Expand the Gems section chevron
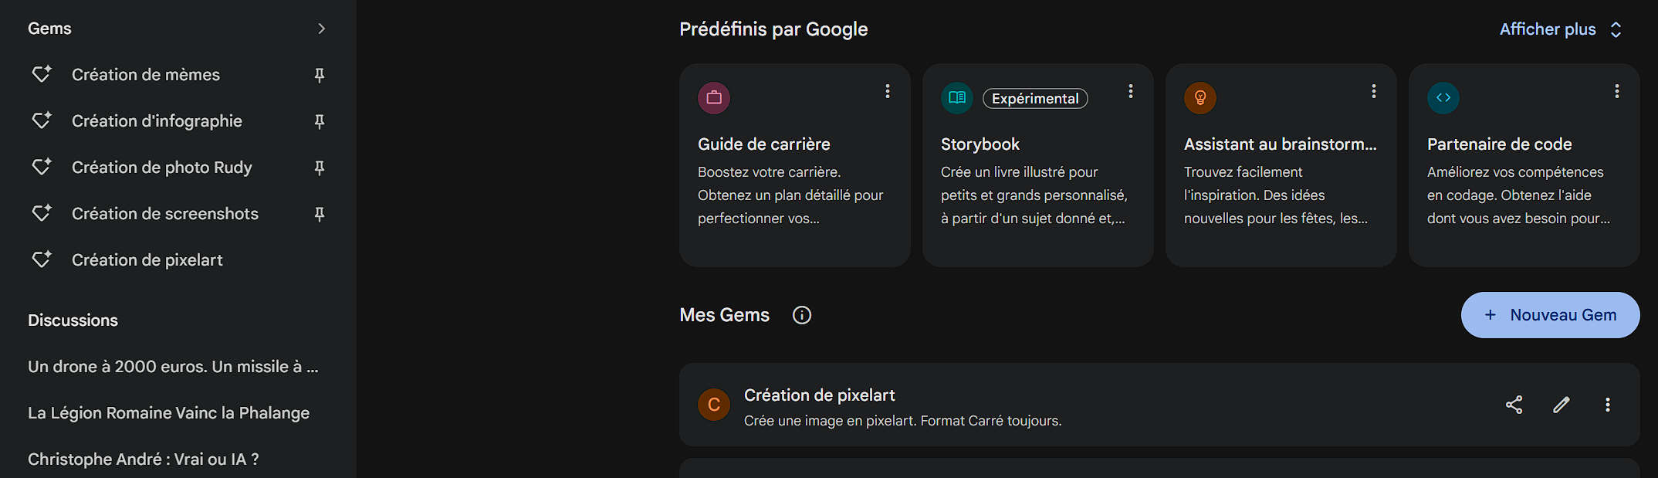 click(322, 29)
